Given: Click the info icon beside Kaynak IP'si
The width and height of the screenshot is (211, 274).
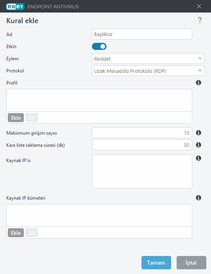Looking at the screenshot, I should [198, 158].
